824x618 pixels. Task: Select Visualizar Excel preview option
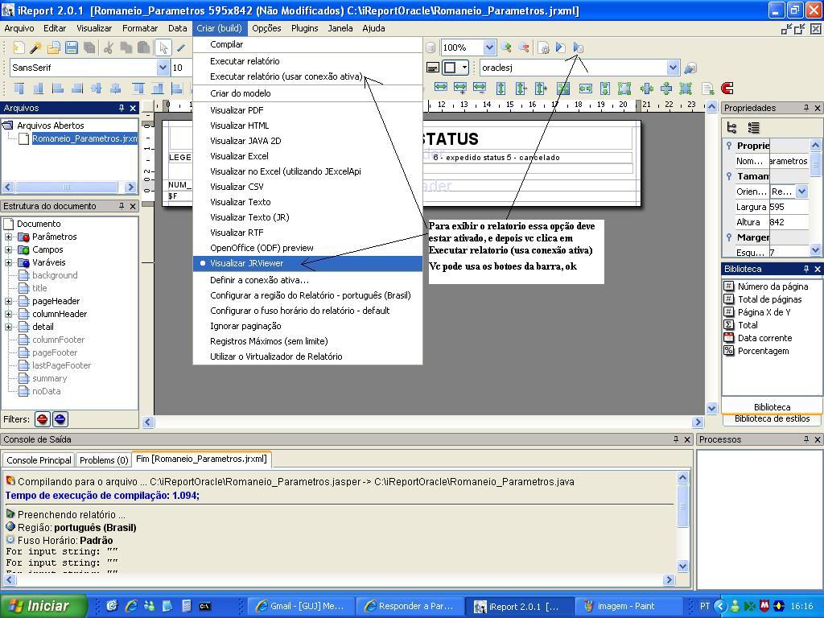click(307, 156)
